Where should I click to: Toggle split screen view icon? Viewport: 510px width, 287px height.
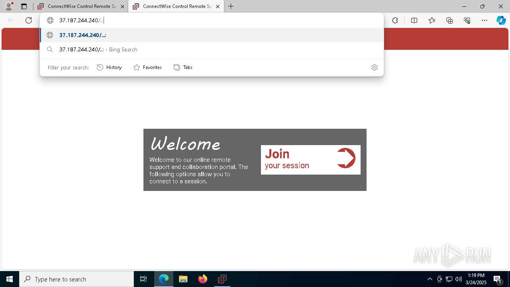[414, 20]
